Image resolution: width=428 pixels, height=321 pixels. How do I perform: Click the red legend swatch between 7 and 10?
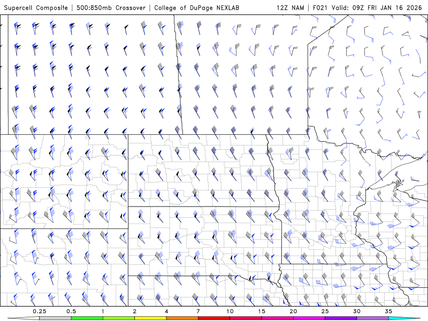click(213, 318)
